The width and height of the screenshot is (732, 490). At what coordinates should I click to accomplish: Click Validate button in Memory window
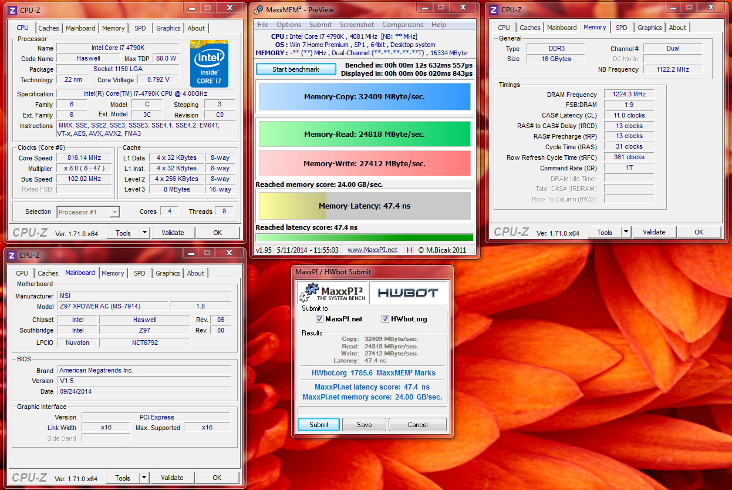click(654, 232)
